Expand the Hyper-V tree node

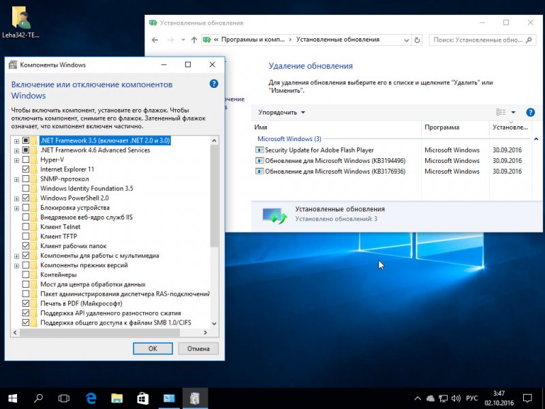pos(16,160)
